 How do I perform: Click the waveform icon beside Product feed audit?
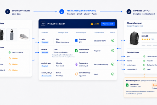coord(43,24)
